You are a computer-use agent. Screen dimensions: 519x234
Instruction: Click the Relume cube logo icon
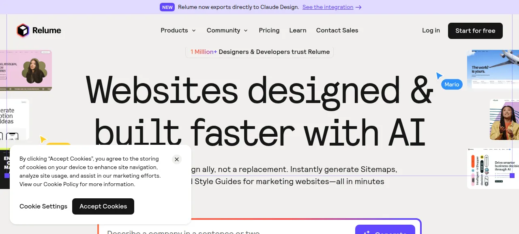(23, 30)
